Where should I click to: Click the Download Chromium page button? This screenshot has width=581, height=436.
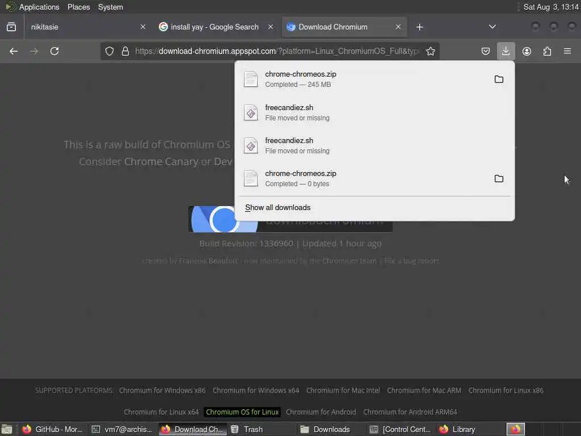[290, 220]
